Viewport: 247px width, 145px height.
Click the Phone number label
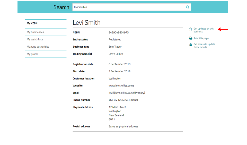(81, 100)
